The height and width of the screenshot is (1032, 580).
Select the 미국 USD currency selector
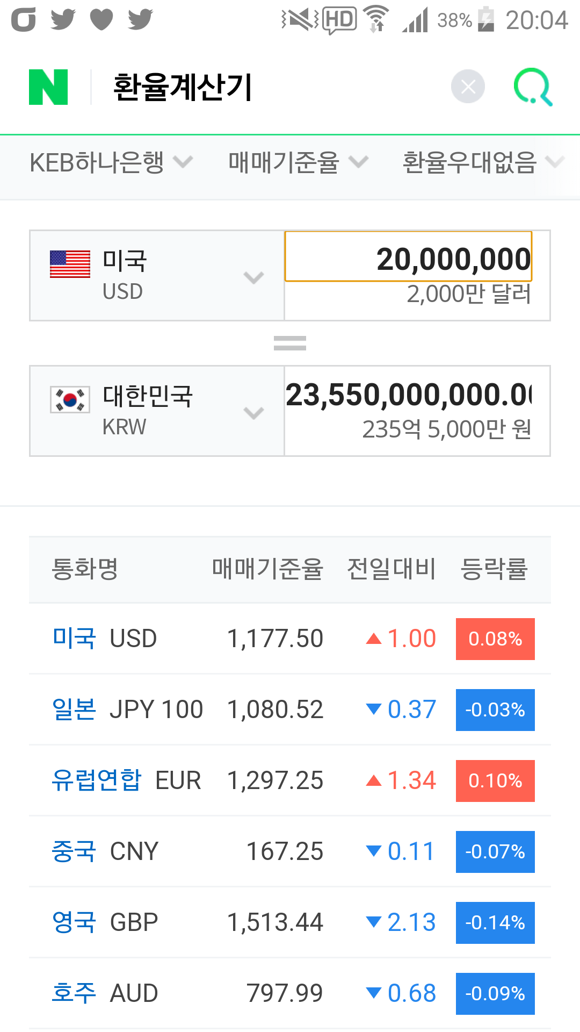[x=157, y=276]
